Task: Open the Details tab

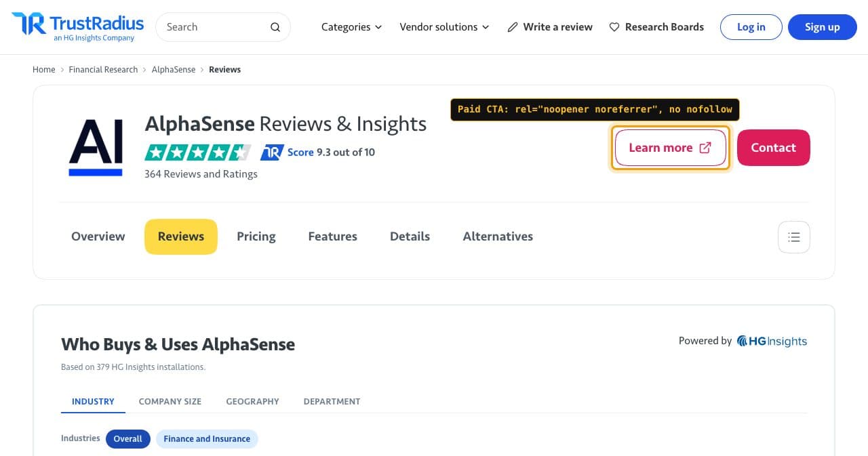Action: point(410,236)
